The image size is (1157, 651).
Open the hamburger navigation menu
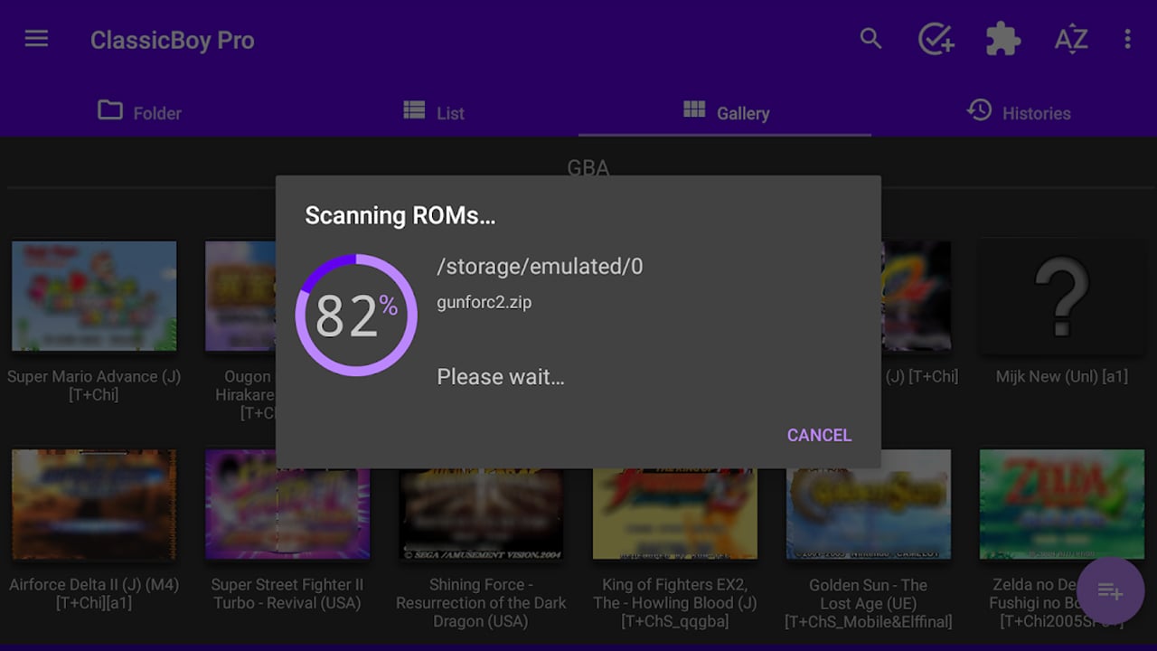point(36,40)
